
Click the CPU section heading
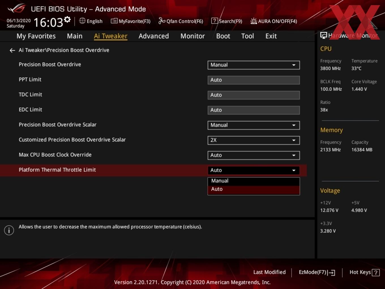pos(326,49)
